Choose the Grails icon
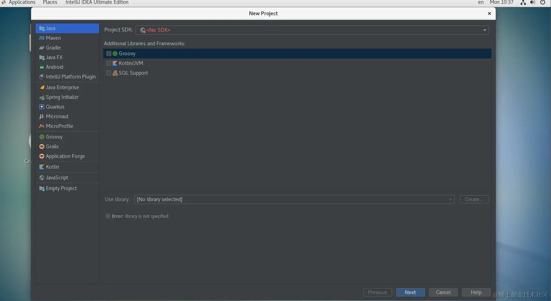The width and height of the screenshot is (551, 301). [x=42, y=147]
